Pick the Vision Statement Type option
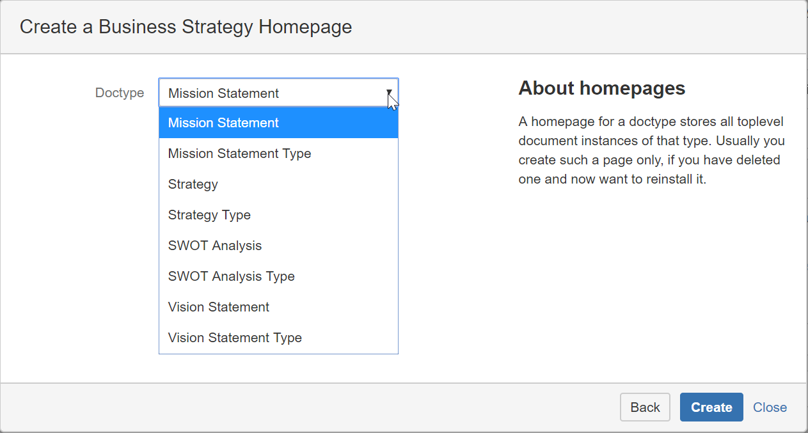Image resolution: width=808 pixels, height=433 pixels. [278, 338]
